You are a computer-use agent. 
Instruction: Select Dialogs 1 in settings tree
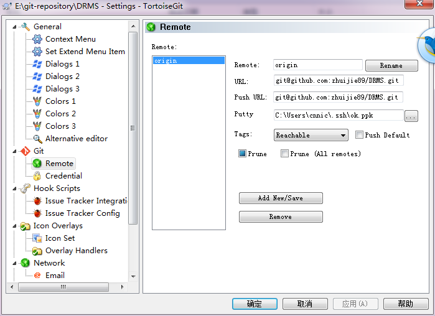(62, 64)
